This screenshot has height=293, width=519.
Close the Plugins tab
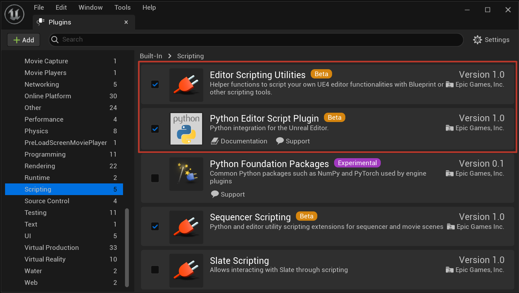[x=126, y=22]
